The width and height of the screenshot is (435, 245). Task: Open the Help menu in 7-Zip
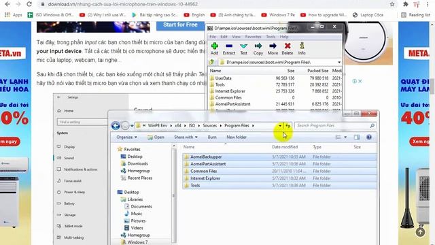[284, 37]
